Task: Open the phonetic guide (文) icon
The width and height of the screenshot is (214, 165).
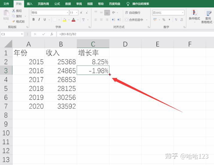Action: point(84,20)
